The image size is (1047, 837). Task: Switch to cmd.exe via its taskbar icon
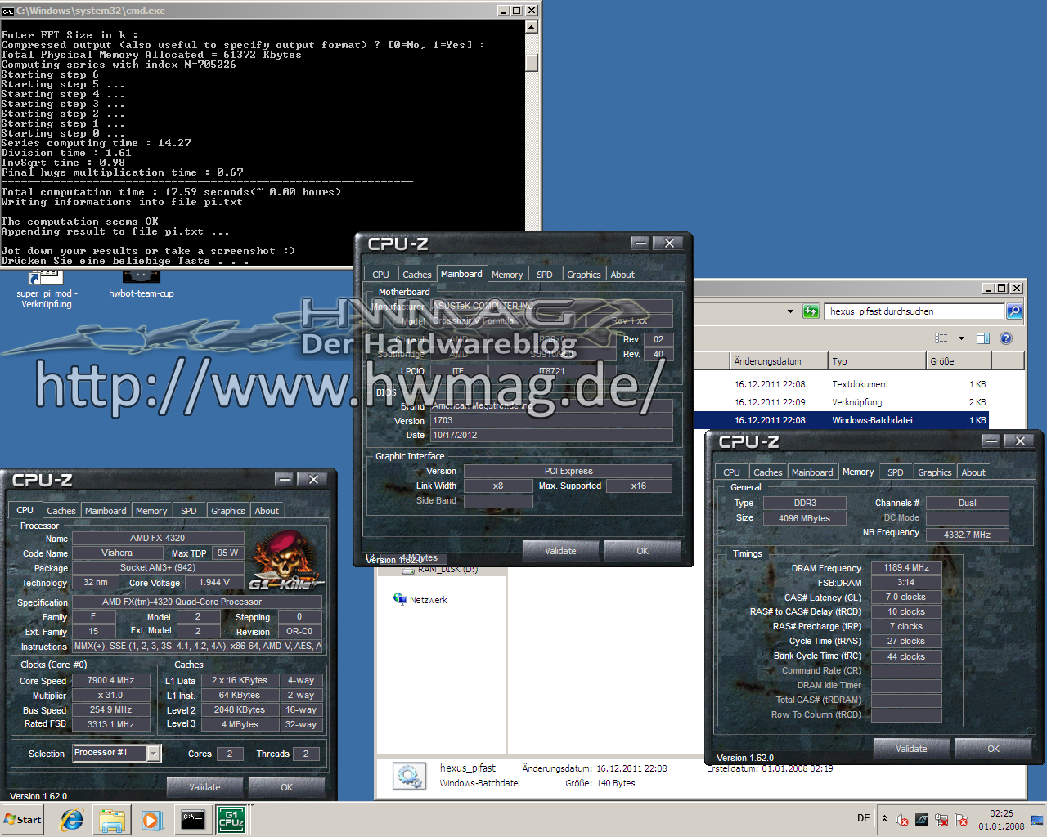pos(193,820)
